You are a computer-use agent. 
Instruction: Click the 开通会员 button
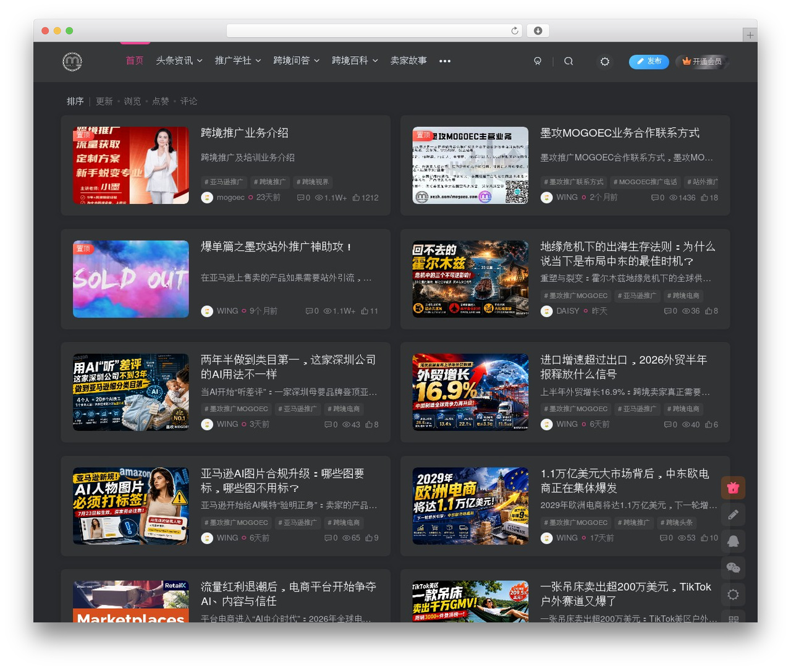click(702, 61)
